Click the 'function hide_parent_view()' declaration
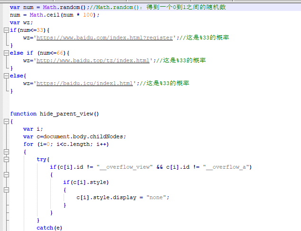This screenshot has width=301, height=231. pos(55,114)
